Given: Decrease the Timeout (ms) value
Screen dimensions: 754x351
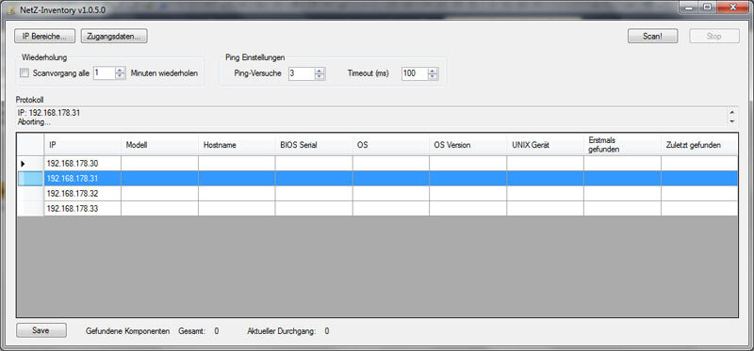Looking at the screenshot, I should point(433,76).
